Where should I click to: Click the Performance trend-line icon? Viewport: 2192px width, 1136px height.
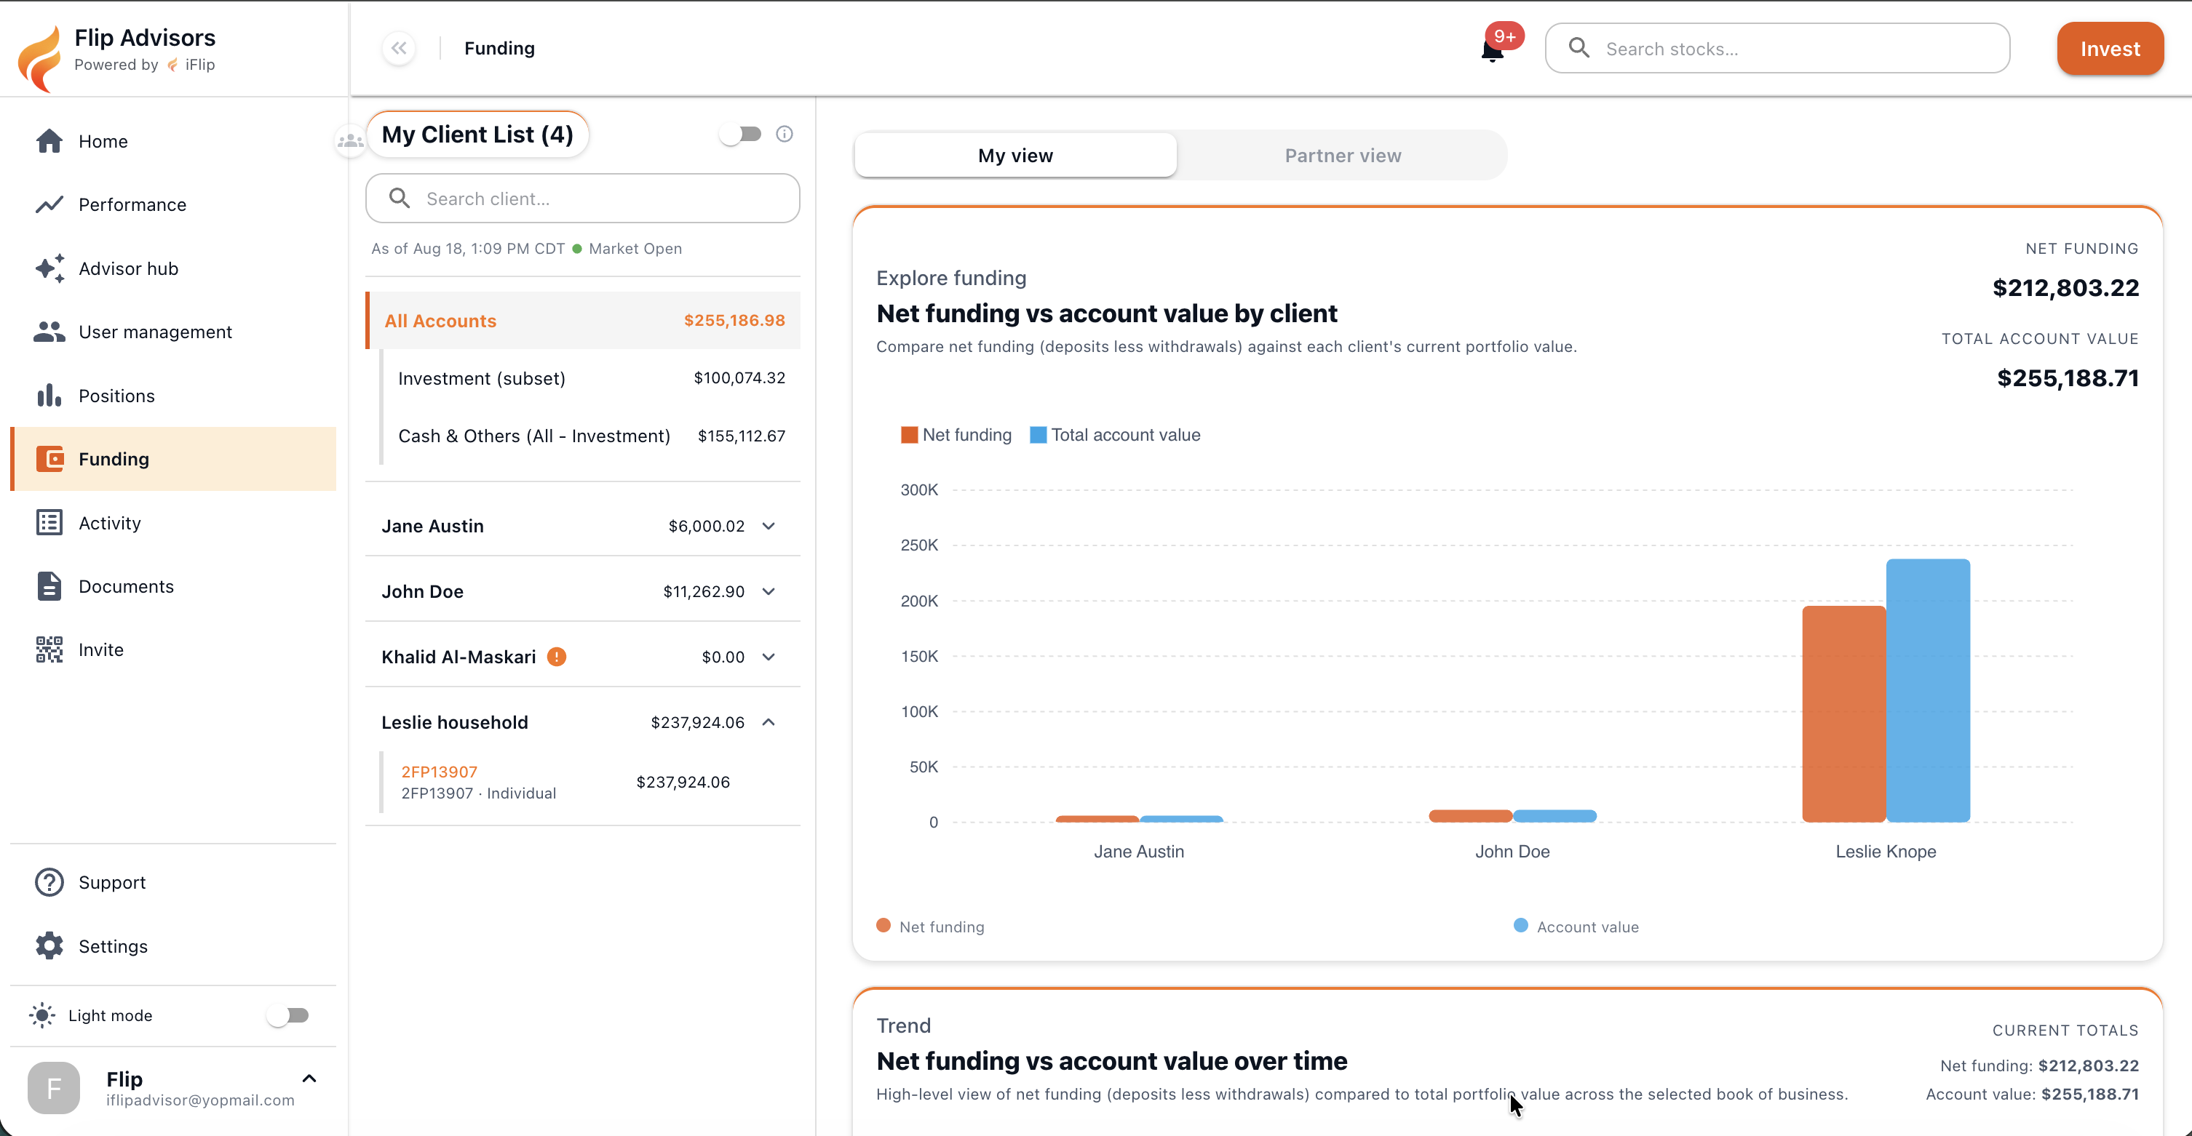click(49, 204)
